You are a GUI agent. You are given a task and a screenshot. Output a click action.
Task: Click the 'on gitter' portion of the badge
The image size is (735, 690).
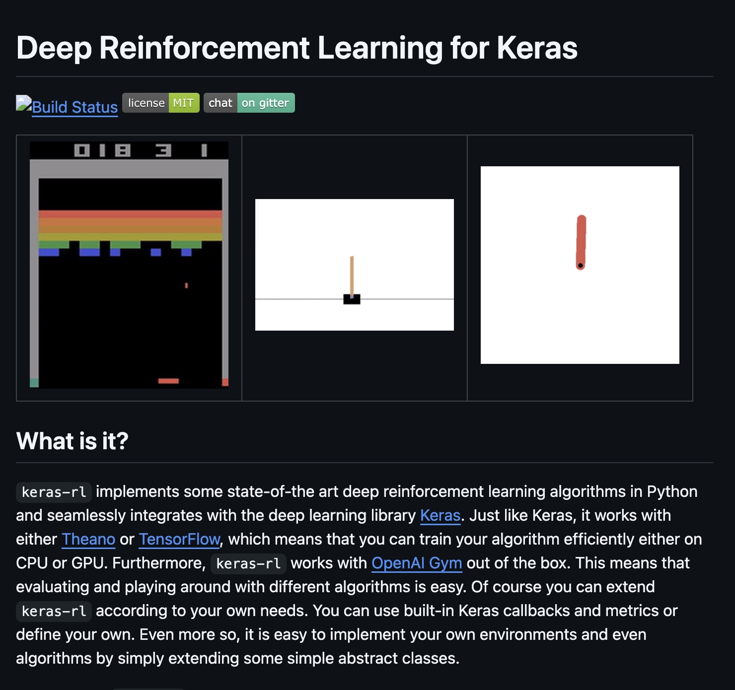(x=265, y=103)
